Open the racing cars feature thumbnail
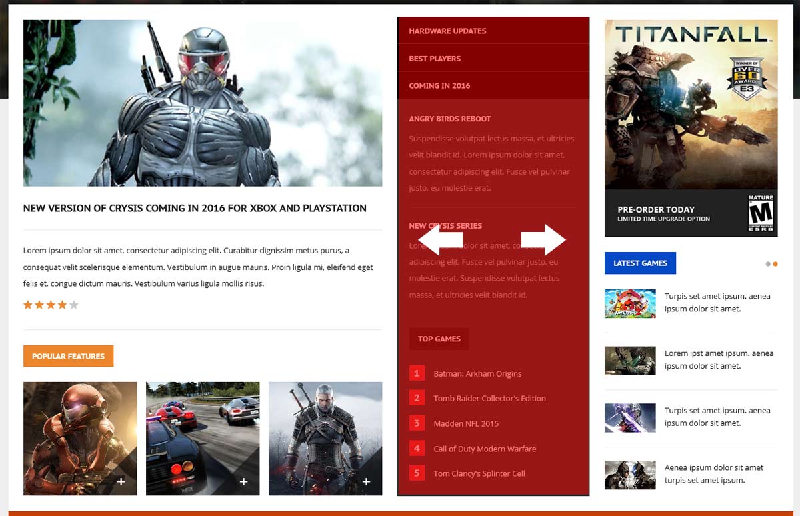The height and width of the screenshot is (516, 800). coord(203,439)
